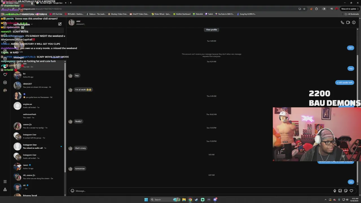This screenshot has height=203, width=361.
Task: Open chat with 'You when are we doing the stream'
Action: [38, 177]
